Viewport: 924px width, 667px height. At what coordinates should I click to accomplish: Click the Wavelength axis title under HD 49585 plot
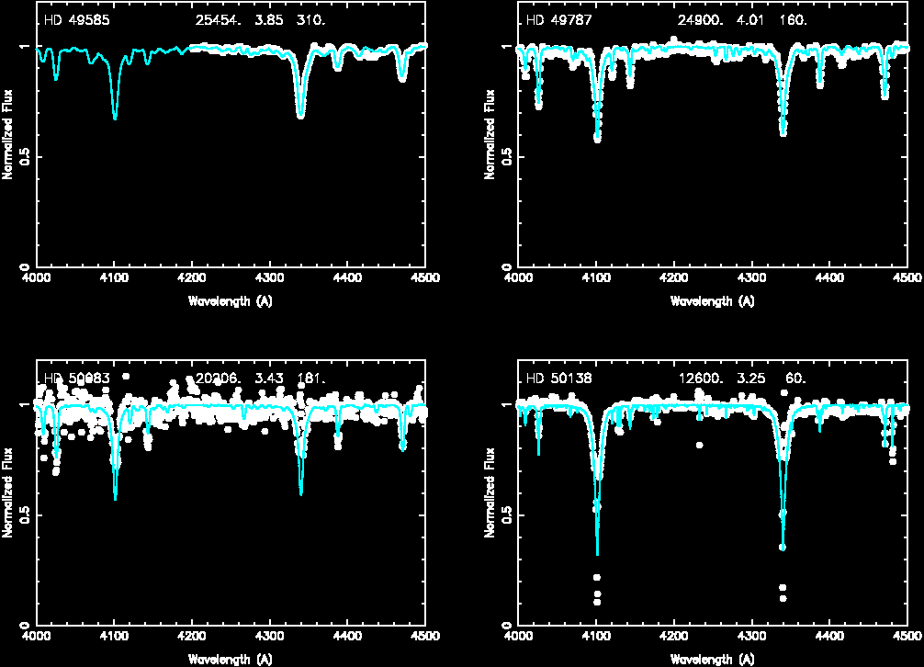coord(230,301)
